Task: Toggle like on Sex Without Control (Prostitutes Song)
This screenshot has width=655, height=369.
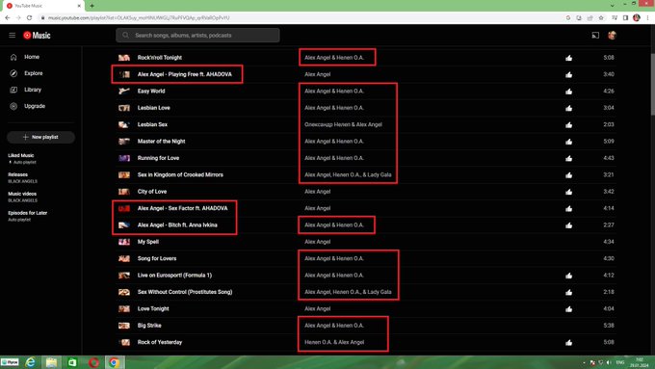Action: [x=568, y=292]
